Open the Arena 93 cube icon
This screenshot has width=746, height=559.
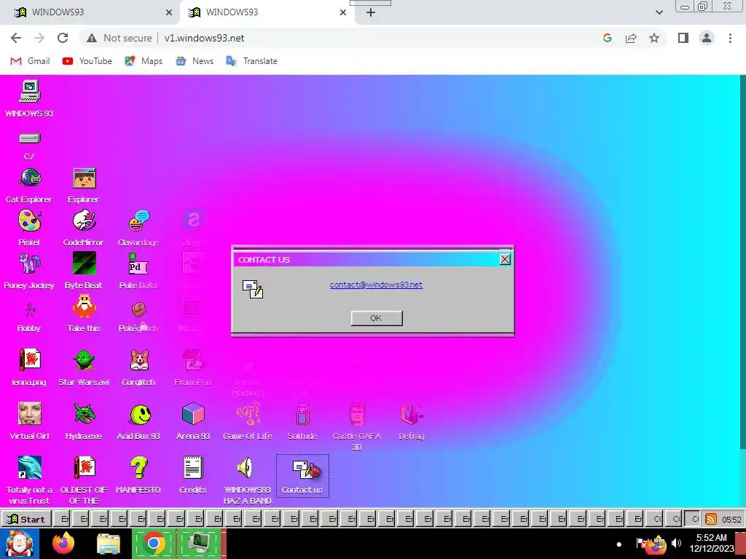tap(193, 421)
